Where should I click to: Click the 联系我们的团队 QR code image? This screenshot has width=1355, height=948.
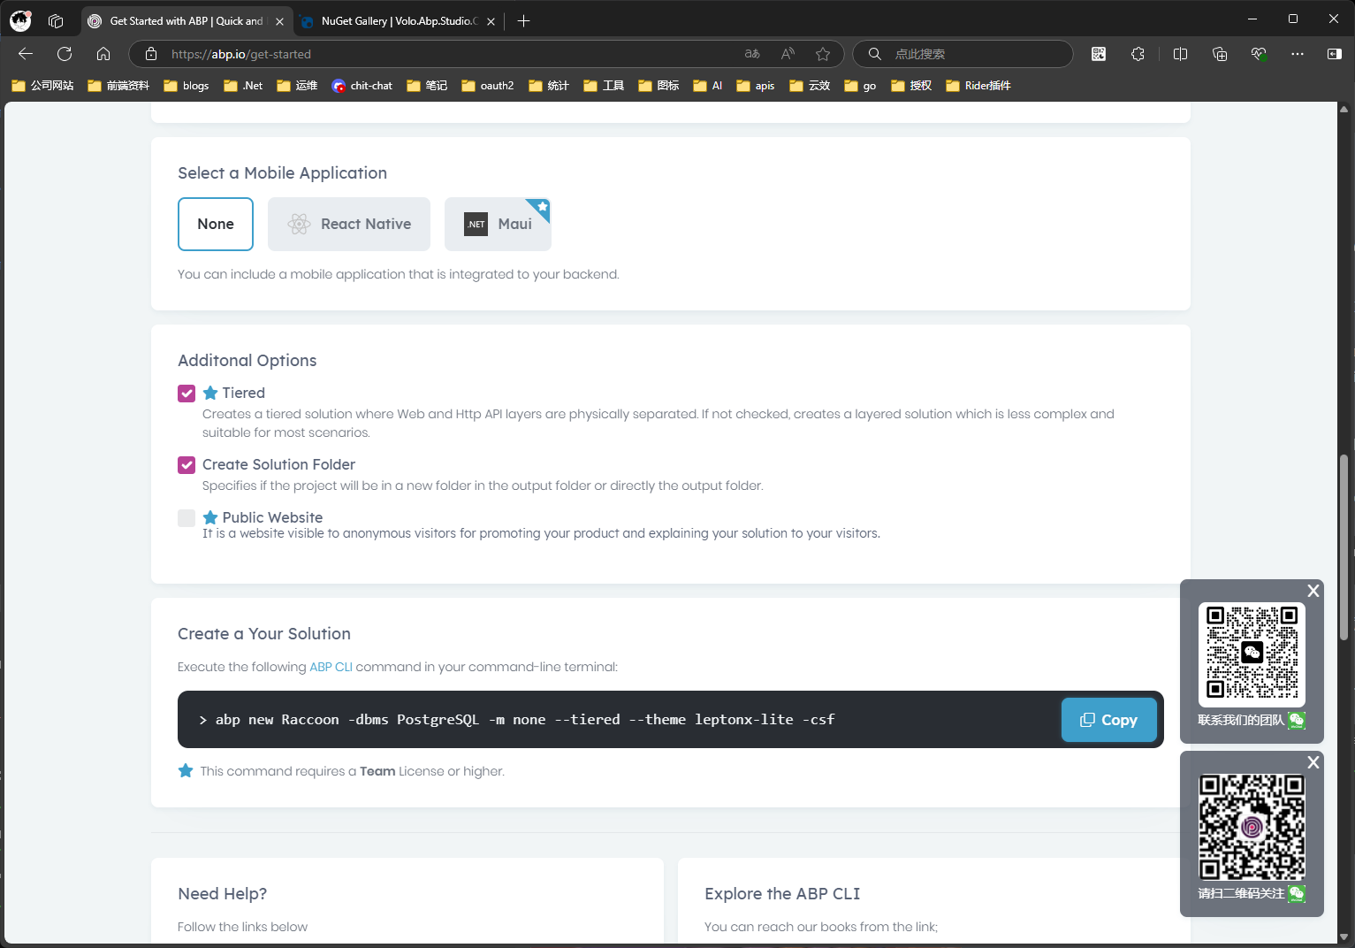point(1252,654)
